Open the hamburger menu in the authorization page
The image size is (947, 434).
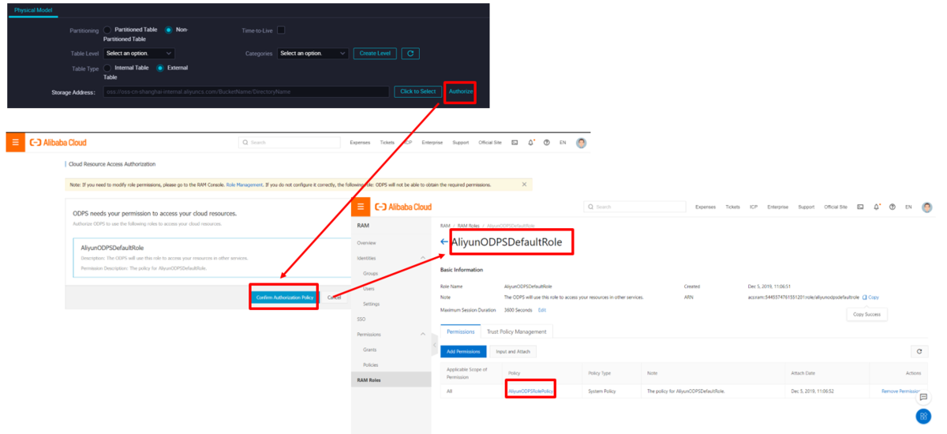pyautogui.click(x=15, y=142)
